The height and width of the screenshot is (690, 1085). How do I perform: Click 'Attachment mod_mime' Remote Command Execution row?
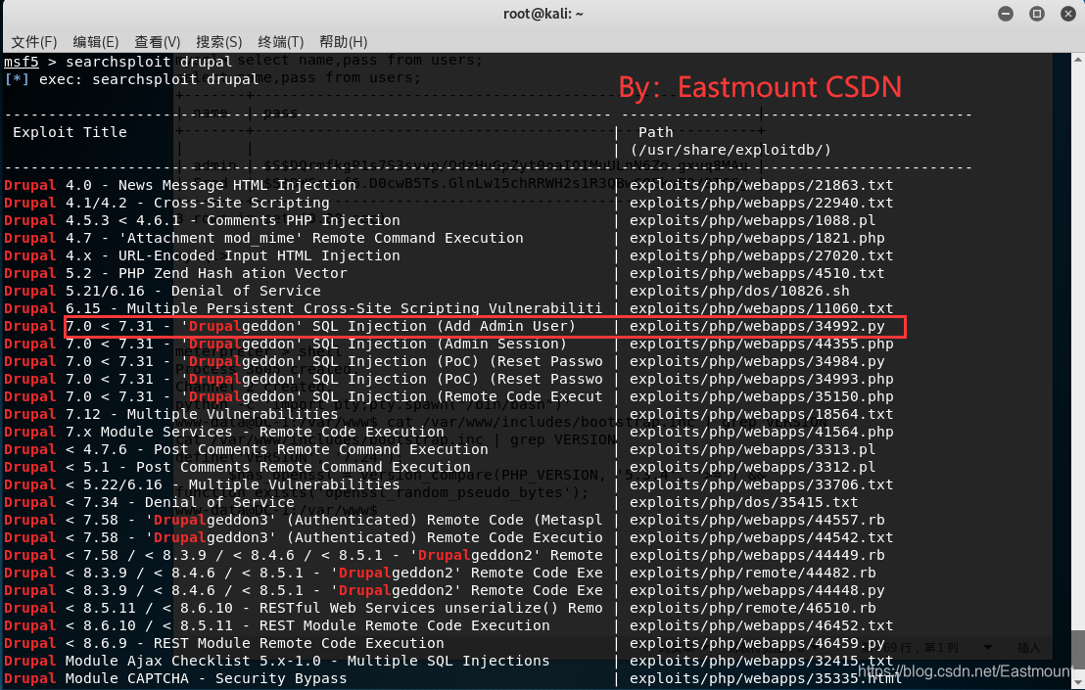point(263,238)
